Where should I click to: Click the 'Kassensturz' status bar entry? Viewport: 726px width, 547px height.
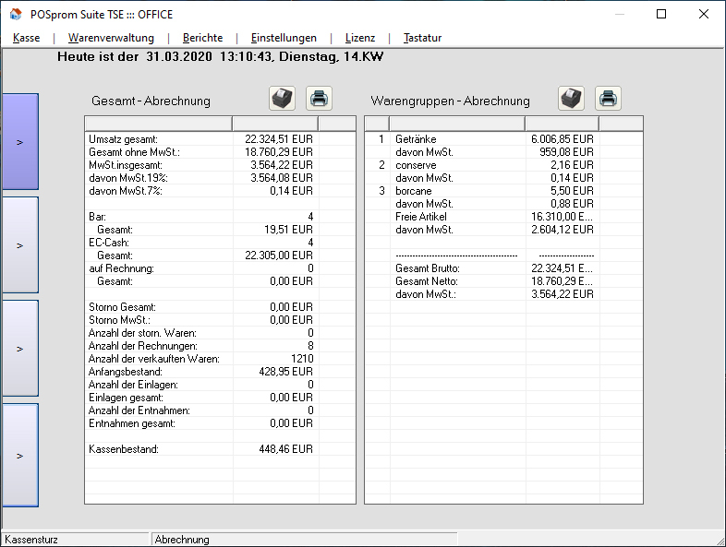(x=76, y=540)
